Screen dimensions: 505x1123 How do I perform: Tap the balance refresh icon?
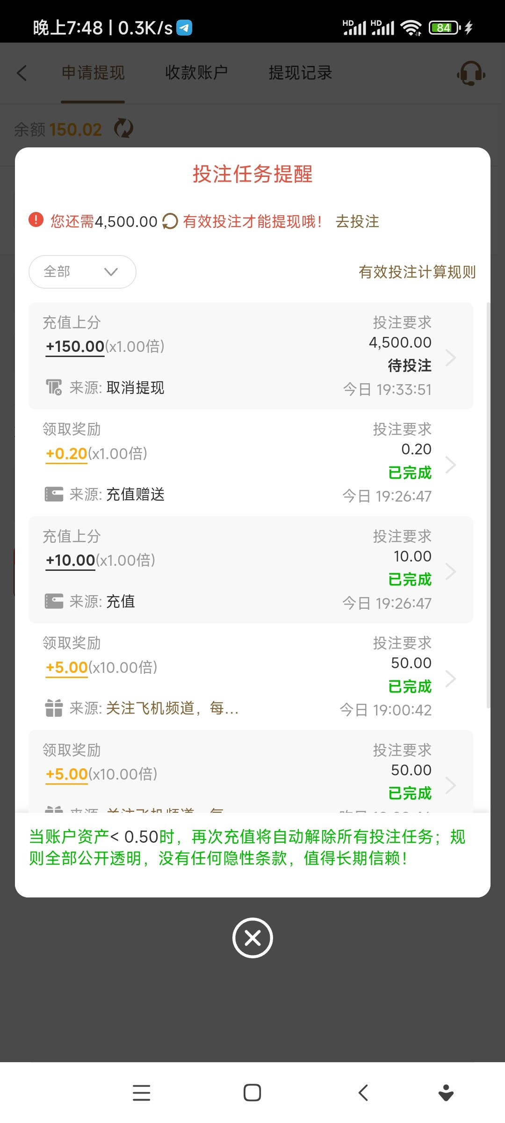tap(124, 128)
